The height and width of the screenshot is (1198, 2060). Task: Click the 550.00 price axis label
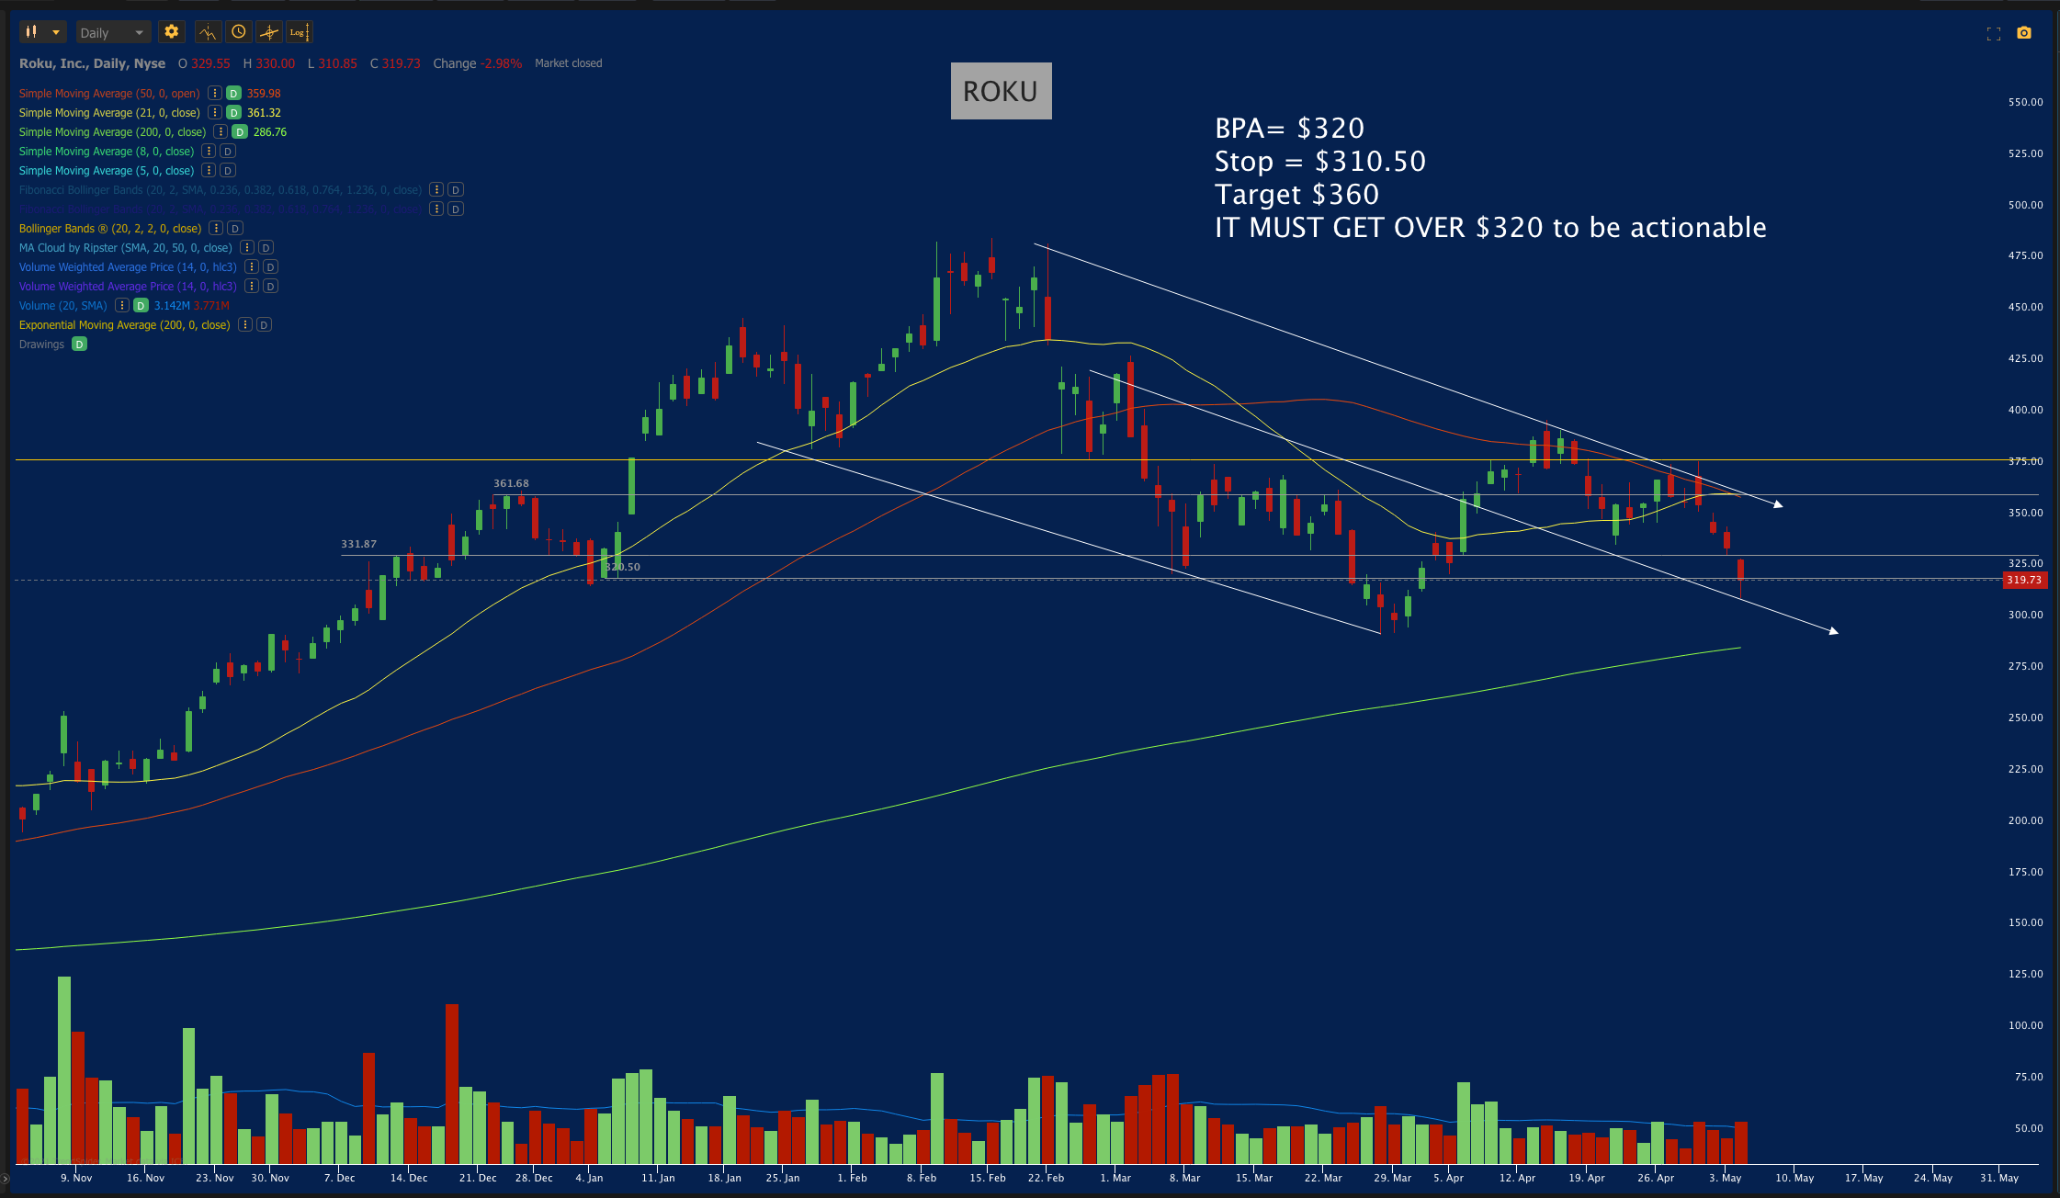point(2025,102)
